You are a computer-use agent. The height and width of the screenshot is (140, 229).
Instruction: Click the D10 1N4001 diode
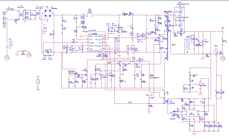coord(45,55)
